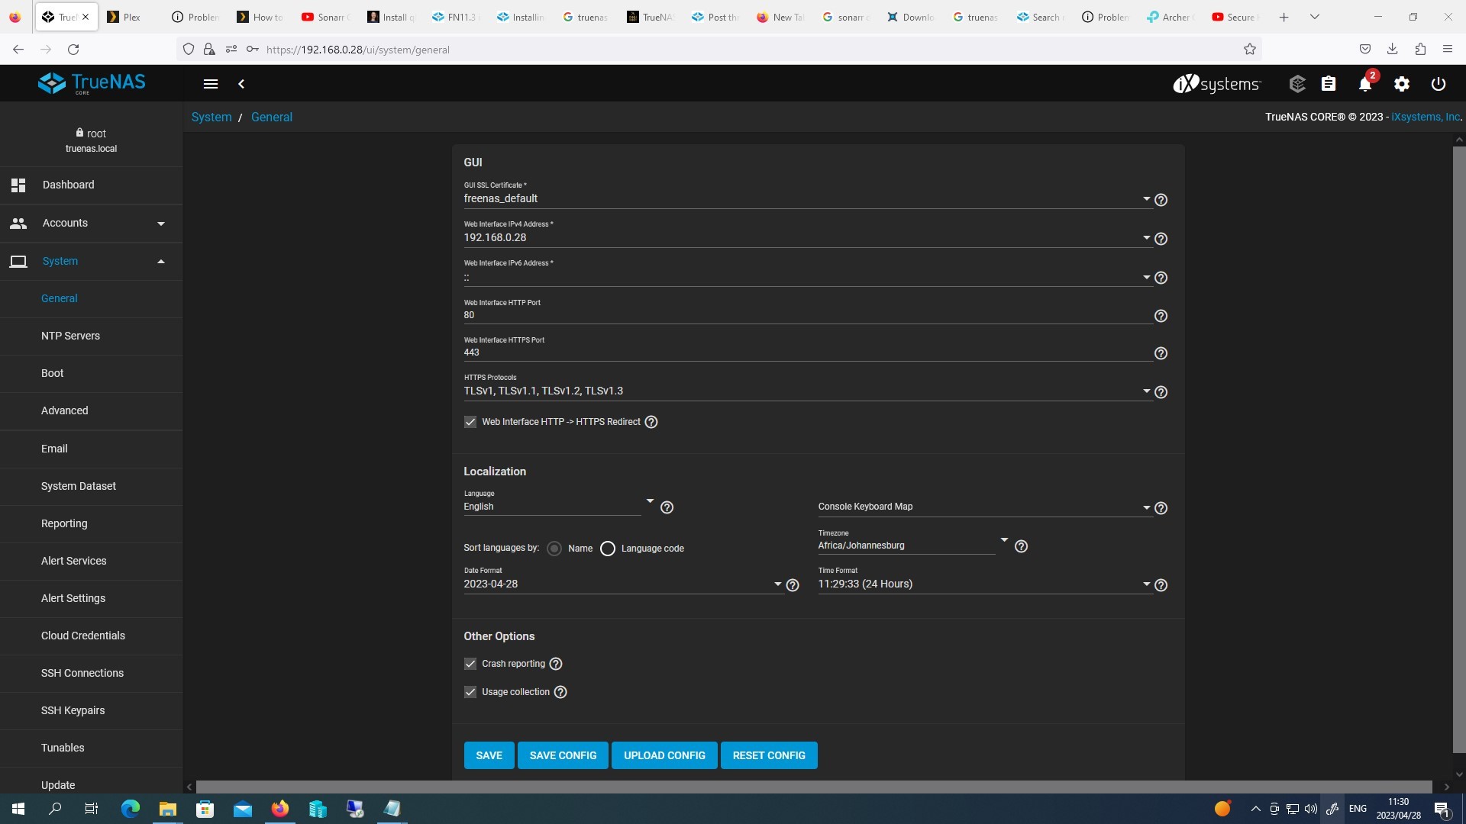Bookmark this page with the star icon
1466x824 pixels.
(1250, 50)
